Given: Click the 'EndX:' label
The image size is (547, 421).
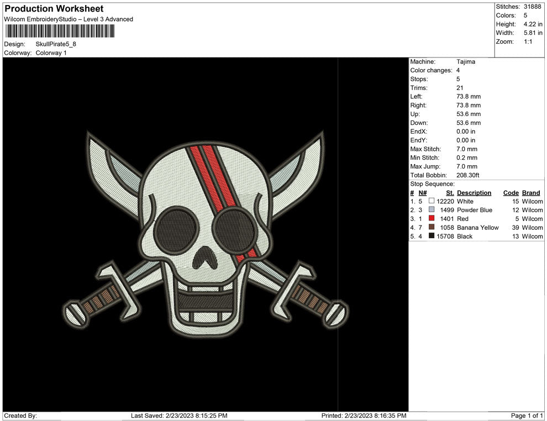Looking at the screenshot, I should [419, 131].
